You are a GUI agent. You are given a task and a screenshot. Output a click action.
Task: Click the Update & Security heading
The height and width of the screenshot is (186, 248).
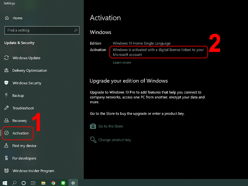pos(19,43)
